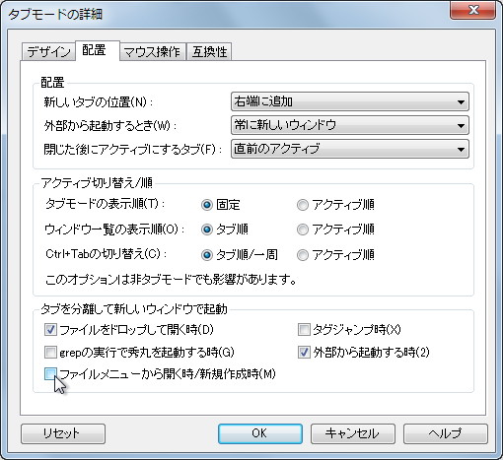This screenshot has height=460, width=503.
Task: Click the リセット button
Action: pos(63,433)
